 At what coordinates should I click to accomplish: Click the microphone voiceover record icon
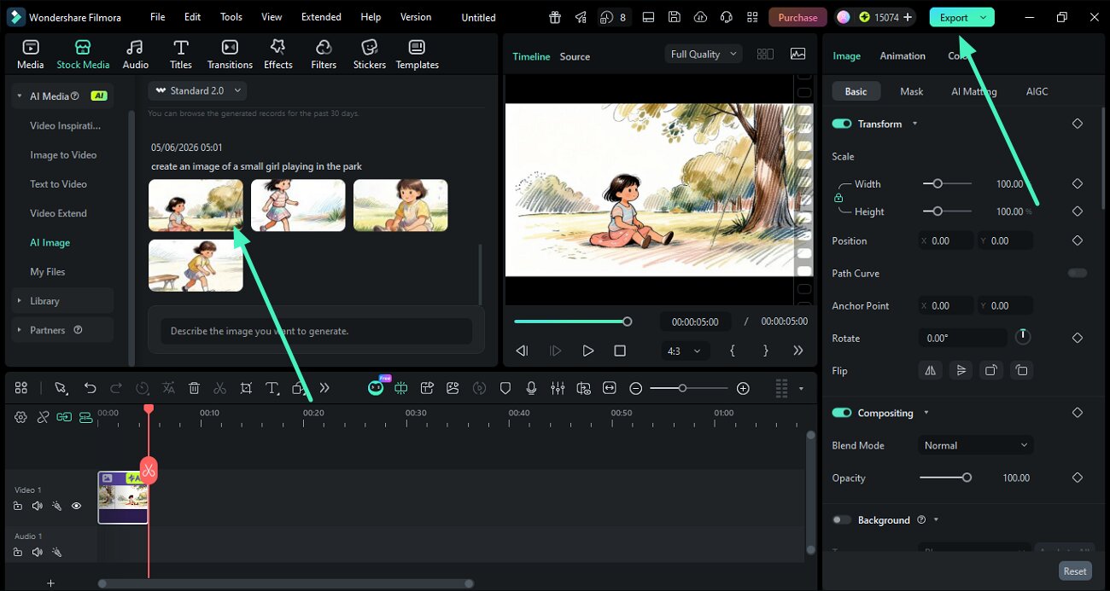[531, 388]
